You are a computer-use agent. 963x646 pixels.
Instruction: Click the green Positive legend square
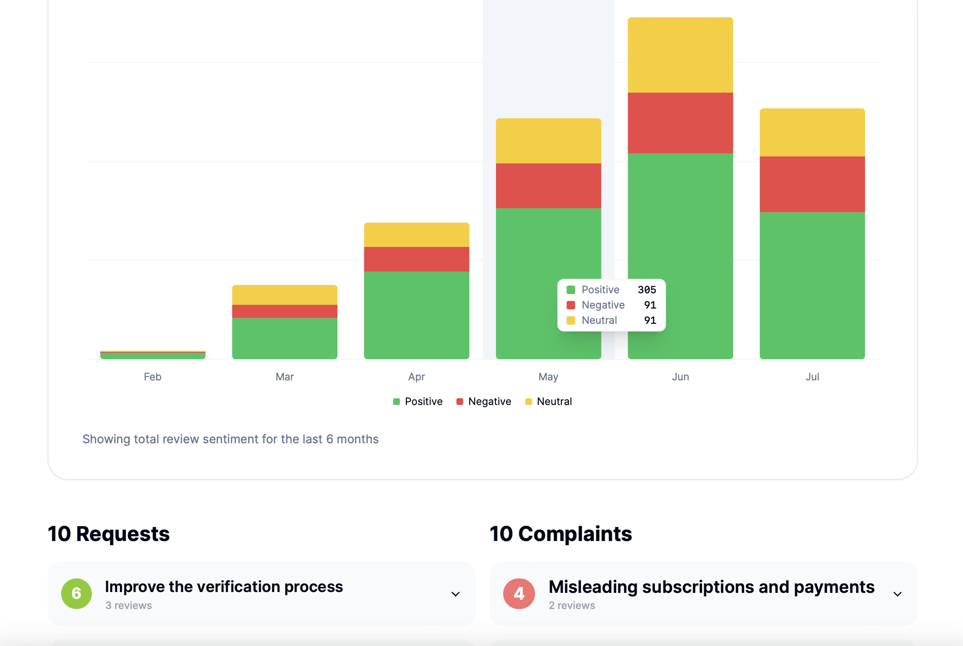tap(397, 402)
